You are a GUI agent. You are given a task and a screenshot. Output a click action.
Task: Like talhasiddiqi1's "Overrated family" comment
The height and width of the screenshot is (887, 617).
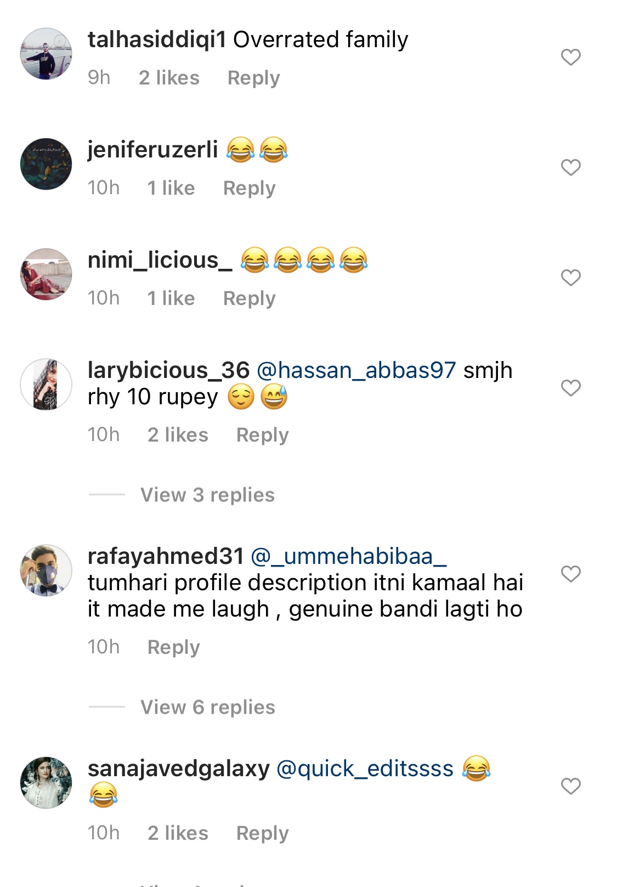(x=570, y=57)
